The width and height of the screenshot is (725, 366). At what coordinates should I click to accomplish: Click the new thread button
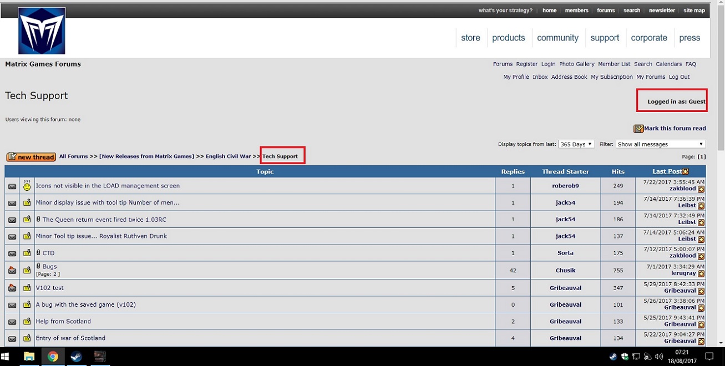pos(31,157)
